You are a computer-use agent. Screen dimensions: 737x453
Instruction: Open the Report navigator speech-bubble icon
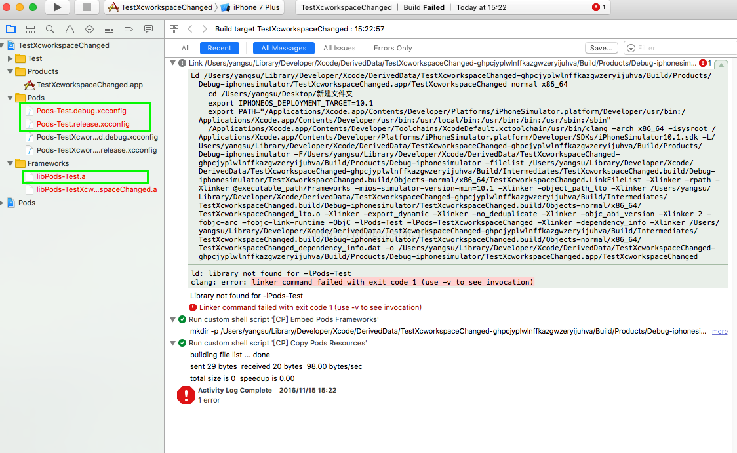(149, 29)
